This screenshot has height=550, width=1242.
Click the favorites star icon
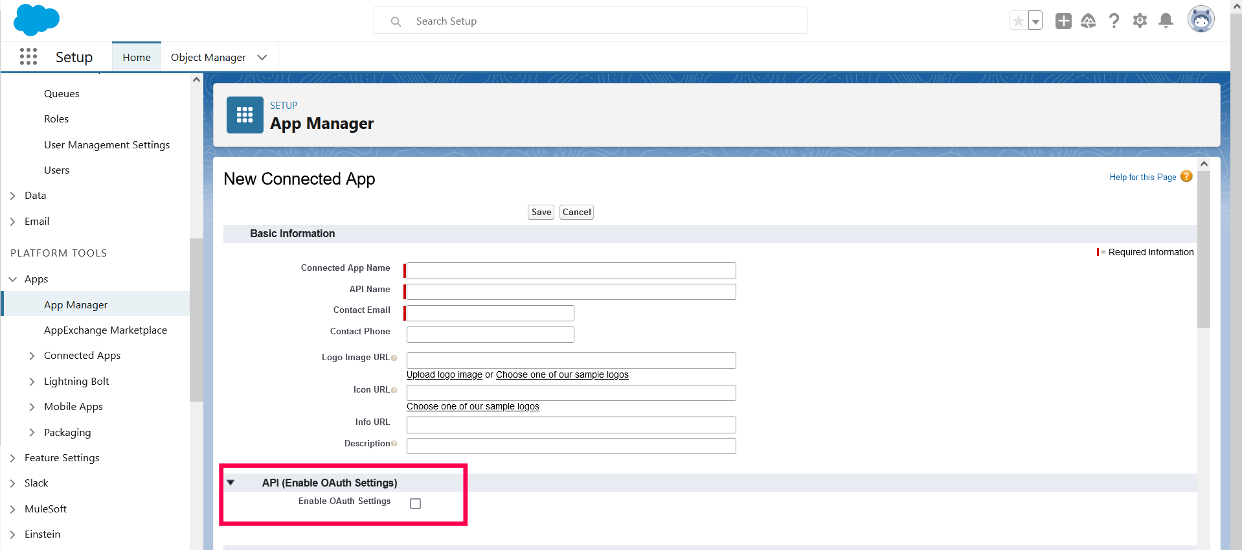(x=1018, y=21)
